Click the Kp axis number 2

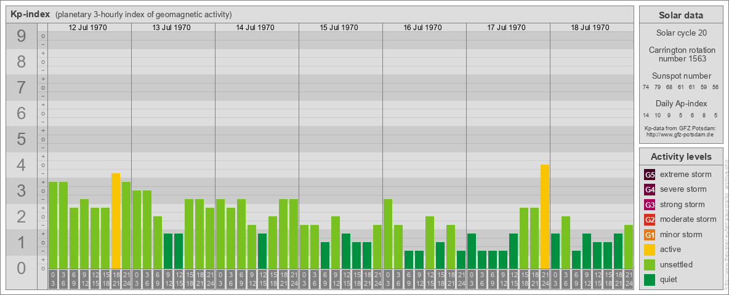click(x=22, y=216)
